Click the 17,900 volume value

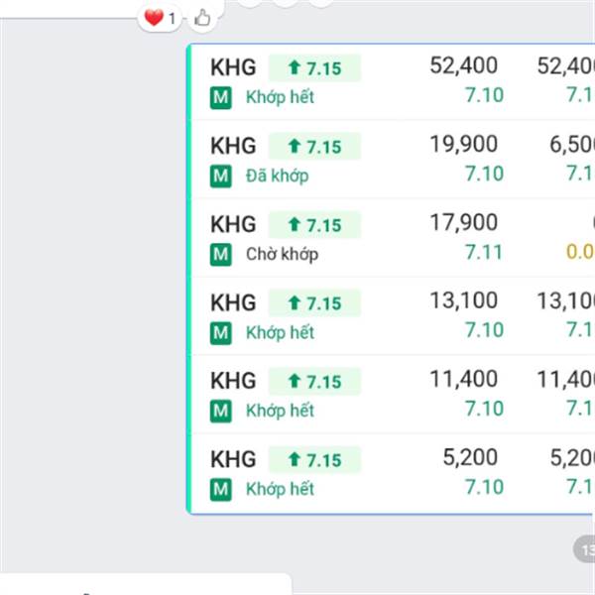click(x=464, y=223)
